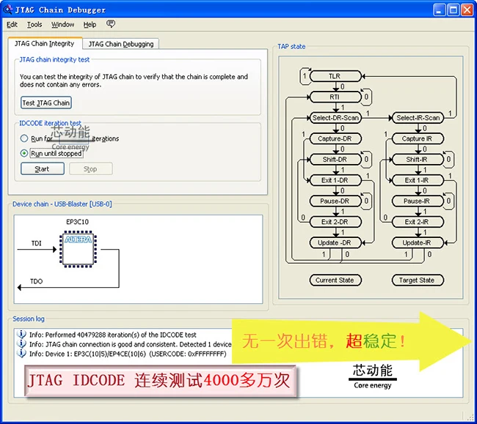Open the Tools menu
This screenshot has height=424, width=477.
[x=34, y=25]
